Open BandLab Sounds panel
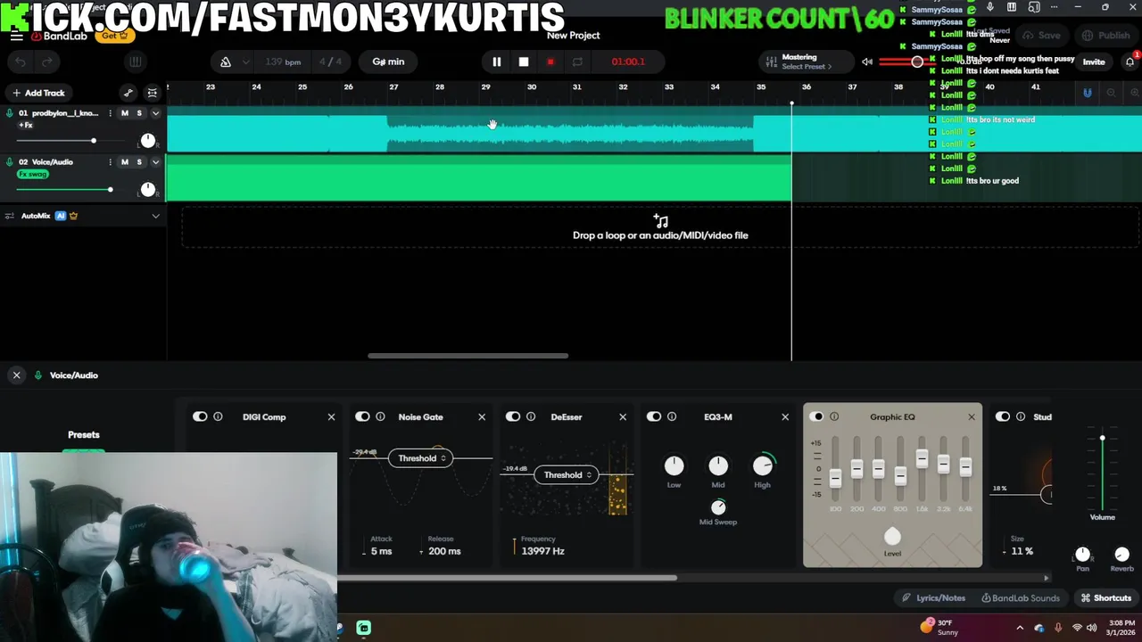 tap(1021, 598)
